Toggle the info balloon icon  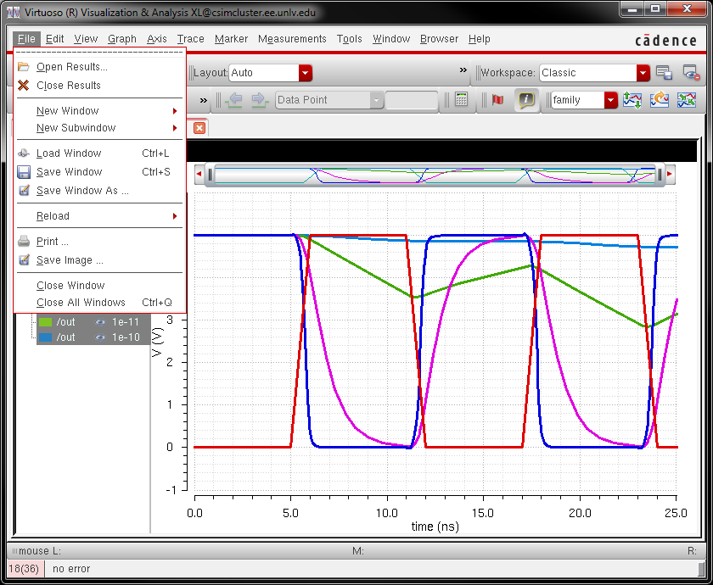527,100
